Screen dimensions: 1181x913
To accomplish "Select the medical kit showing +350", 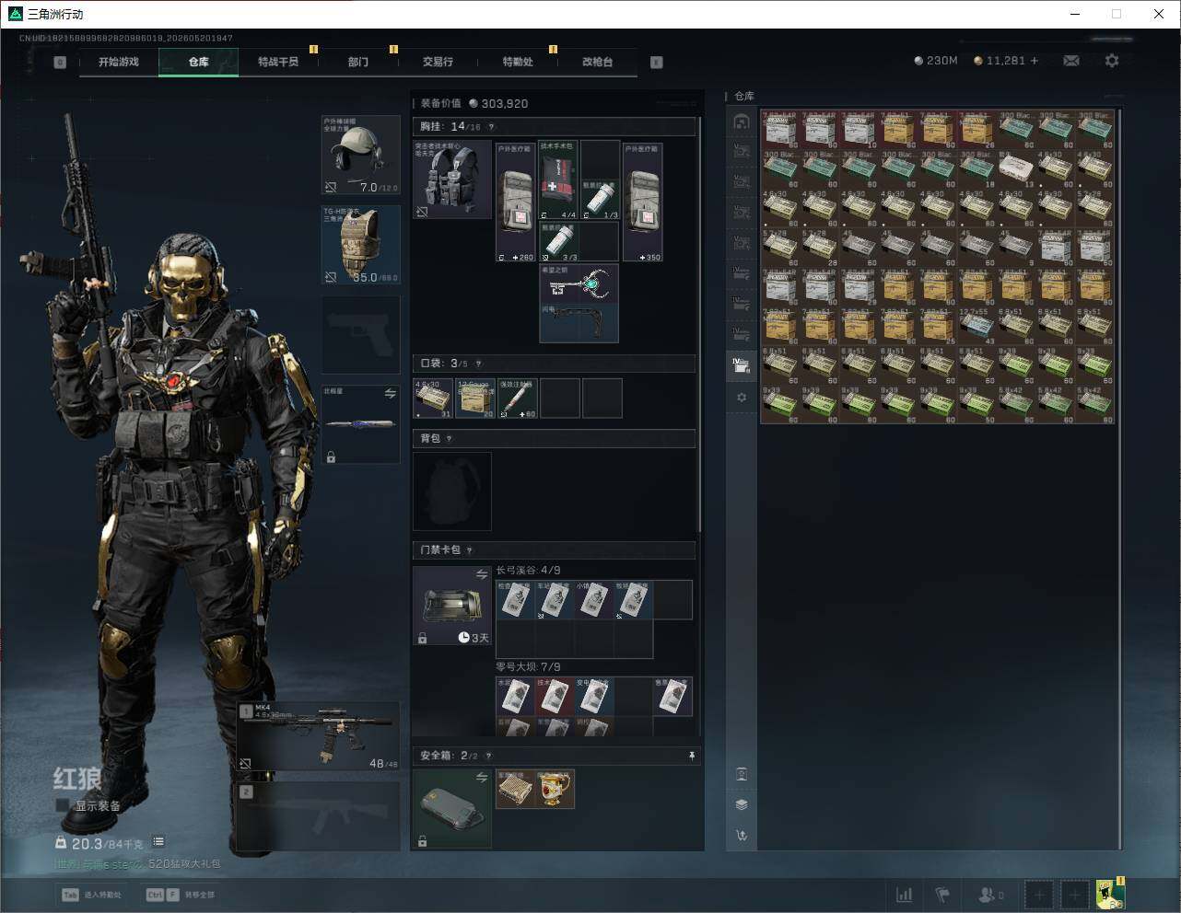I will (642, 202).
